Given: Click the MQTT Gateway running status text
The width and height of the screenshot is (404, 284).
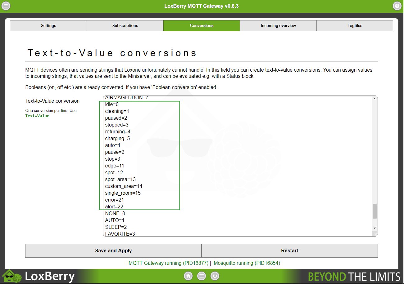Looking at the screenshot, I should coord(168,263).
